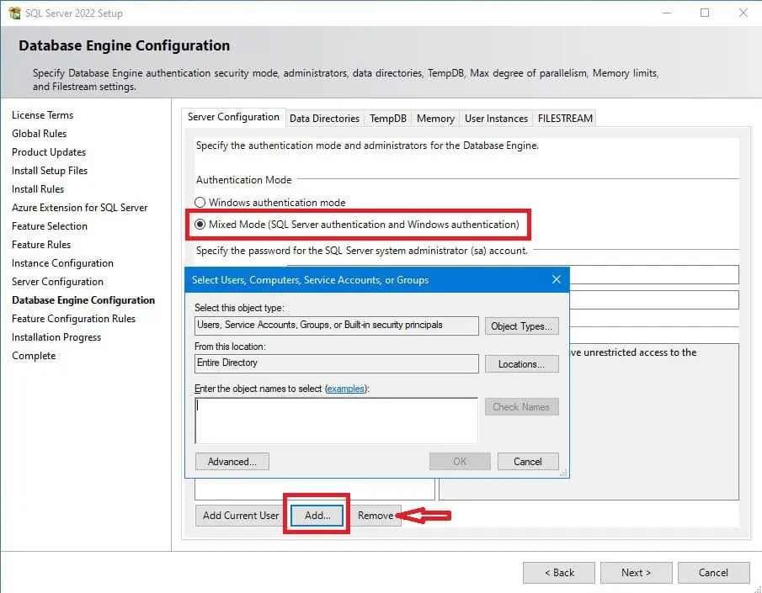Viewport: 762px width, 593px height.
Task: Open the FILESTREAM tab
Action: [565, 118]
